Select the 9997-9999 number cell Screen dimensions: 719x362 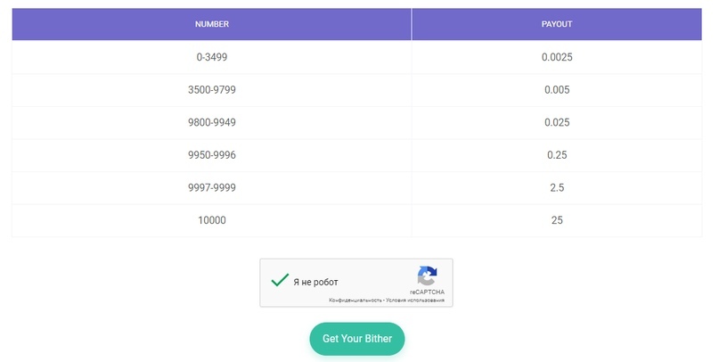click(212, 188)
